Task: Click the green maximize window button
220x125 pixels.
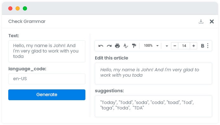Action: (25, 9)
